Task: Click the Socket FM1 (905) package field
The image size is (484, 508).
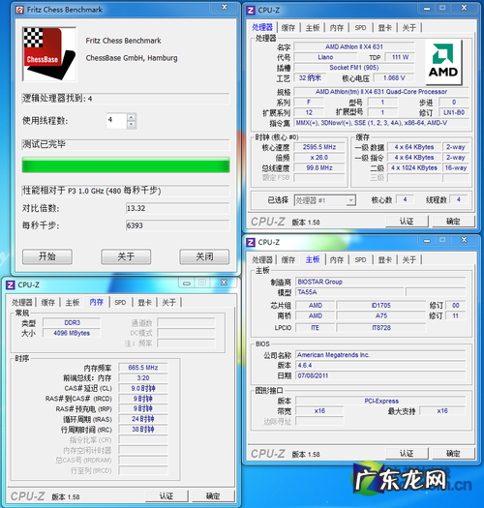Action: pyautogui.click(x=354, y=68)
